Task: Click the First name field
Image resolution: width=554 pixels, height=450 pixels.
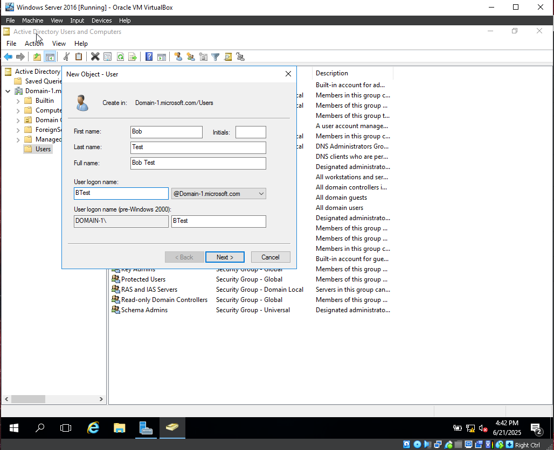Action: 167,132
